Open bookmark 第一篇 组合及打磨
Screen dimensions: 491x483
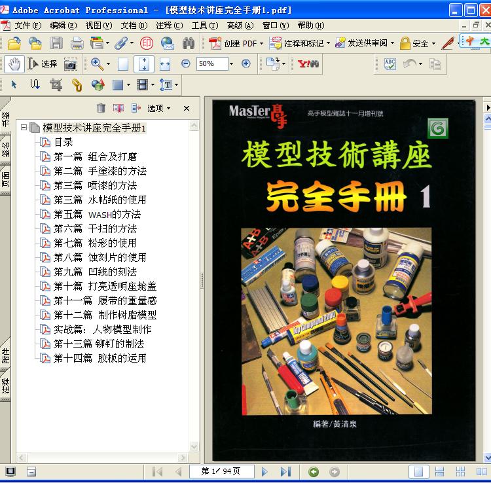[95, 156]
